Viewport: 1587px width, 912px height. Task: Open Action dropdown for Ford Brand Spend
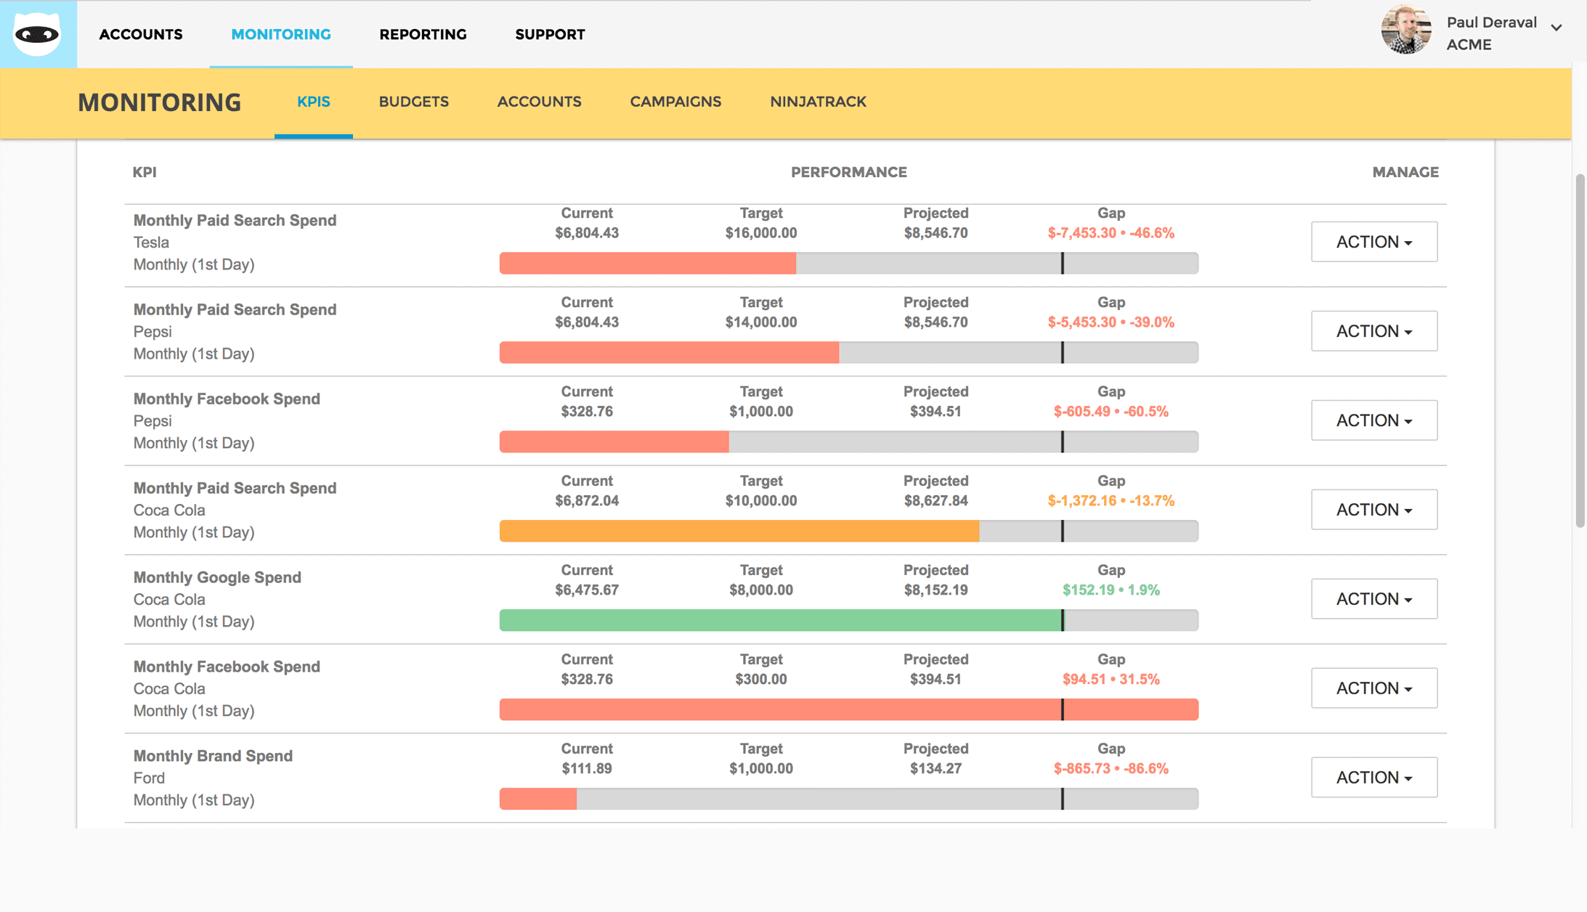click(1374, 778)
